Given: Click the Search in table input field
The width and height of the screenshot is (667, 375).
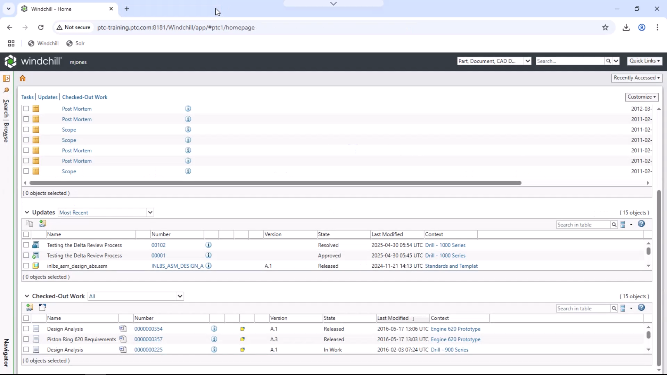Looking at the screenshot, I should (x=582, y=225).
